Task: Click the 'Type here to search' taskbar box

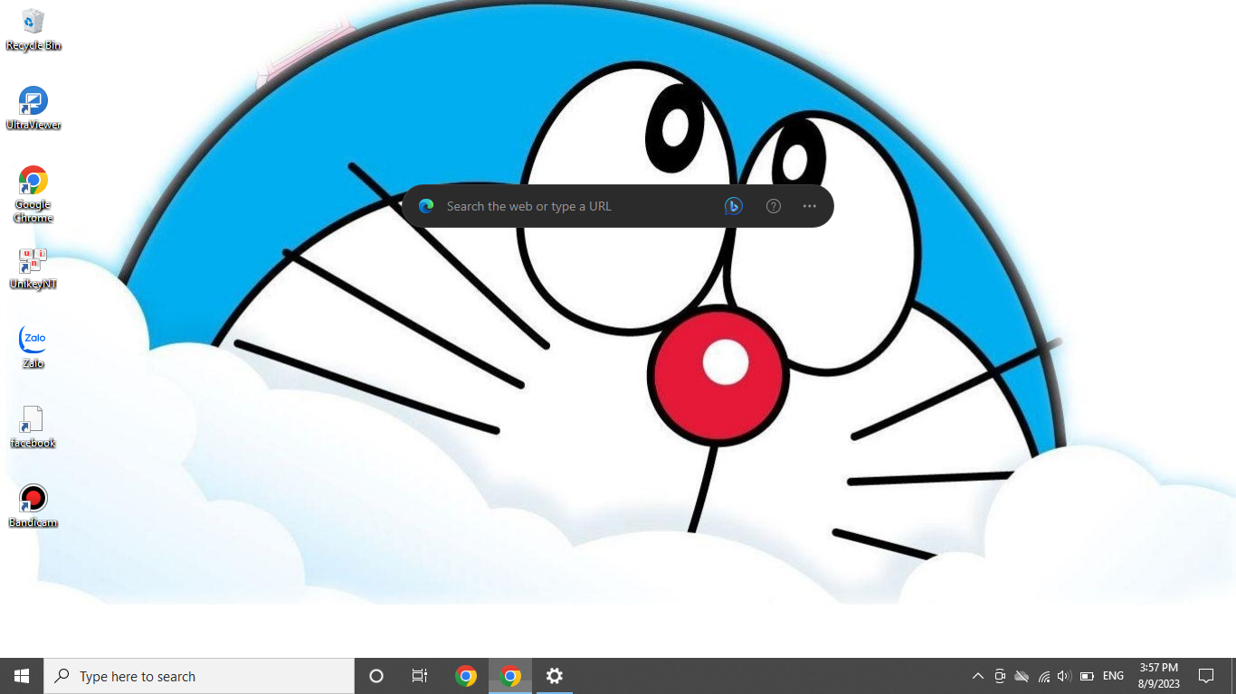Action: (x=199, y=676)
